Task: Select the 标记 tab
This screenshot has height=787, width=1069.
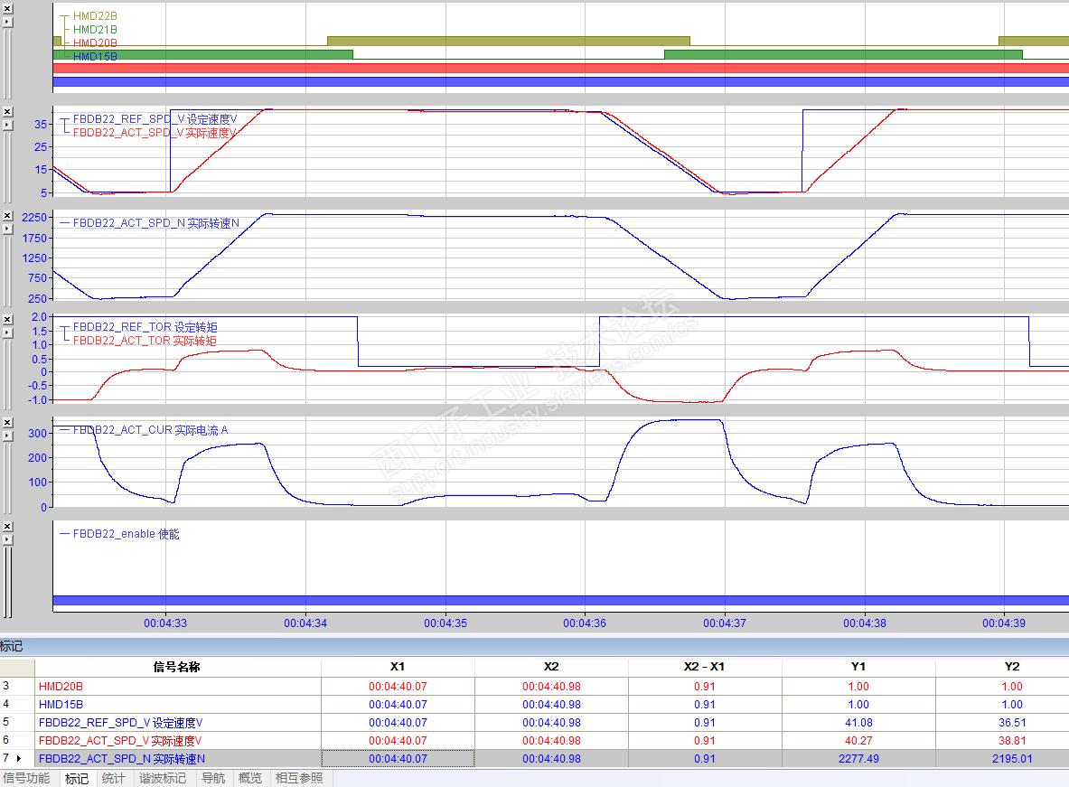Action: click(x=76, y=778)
